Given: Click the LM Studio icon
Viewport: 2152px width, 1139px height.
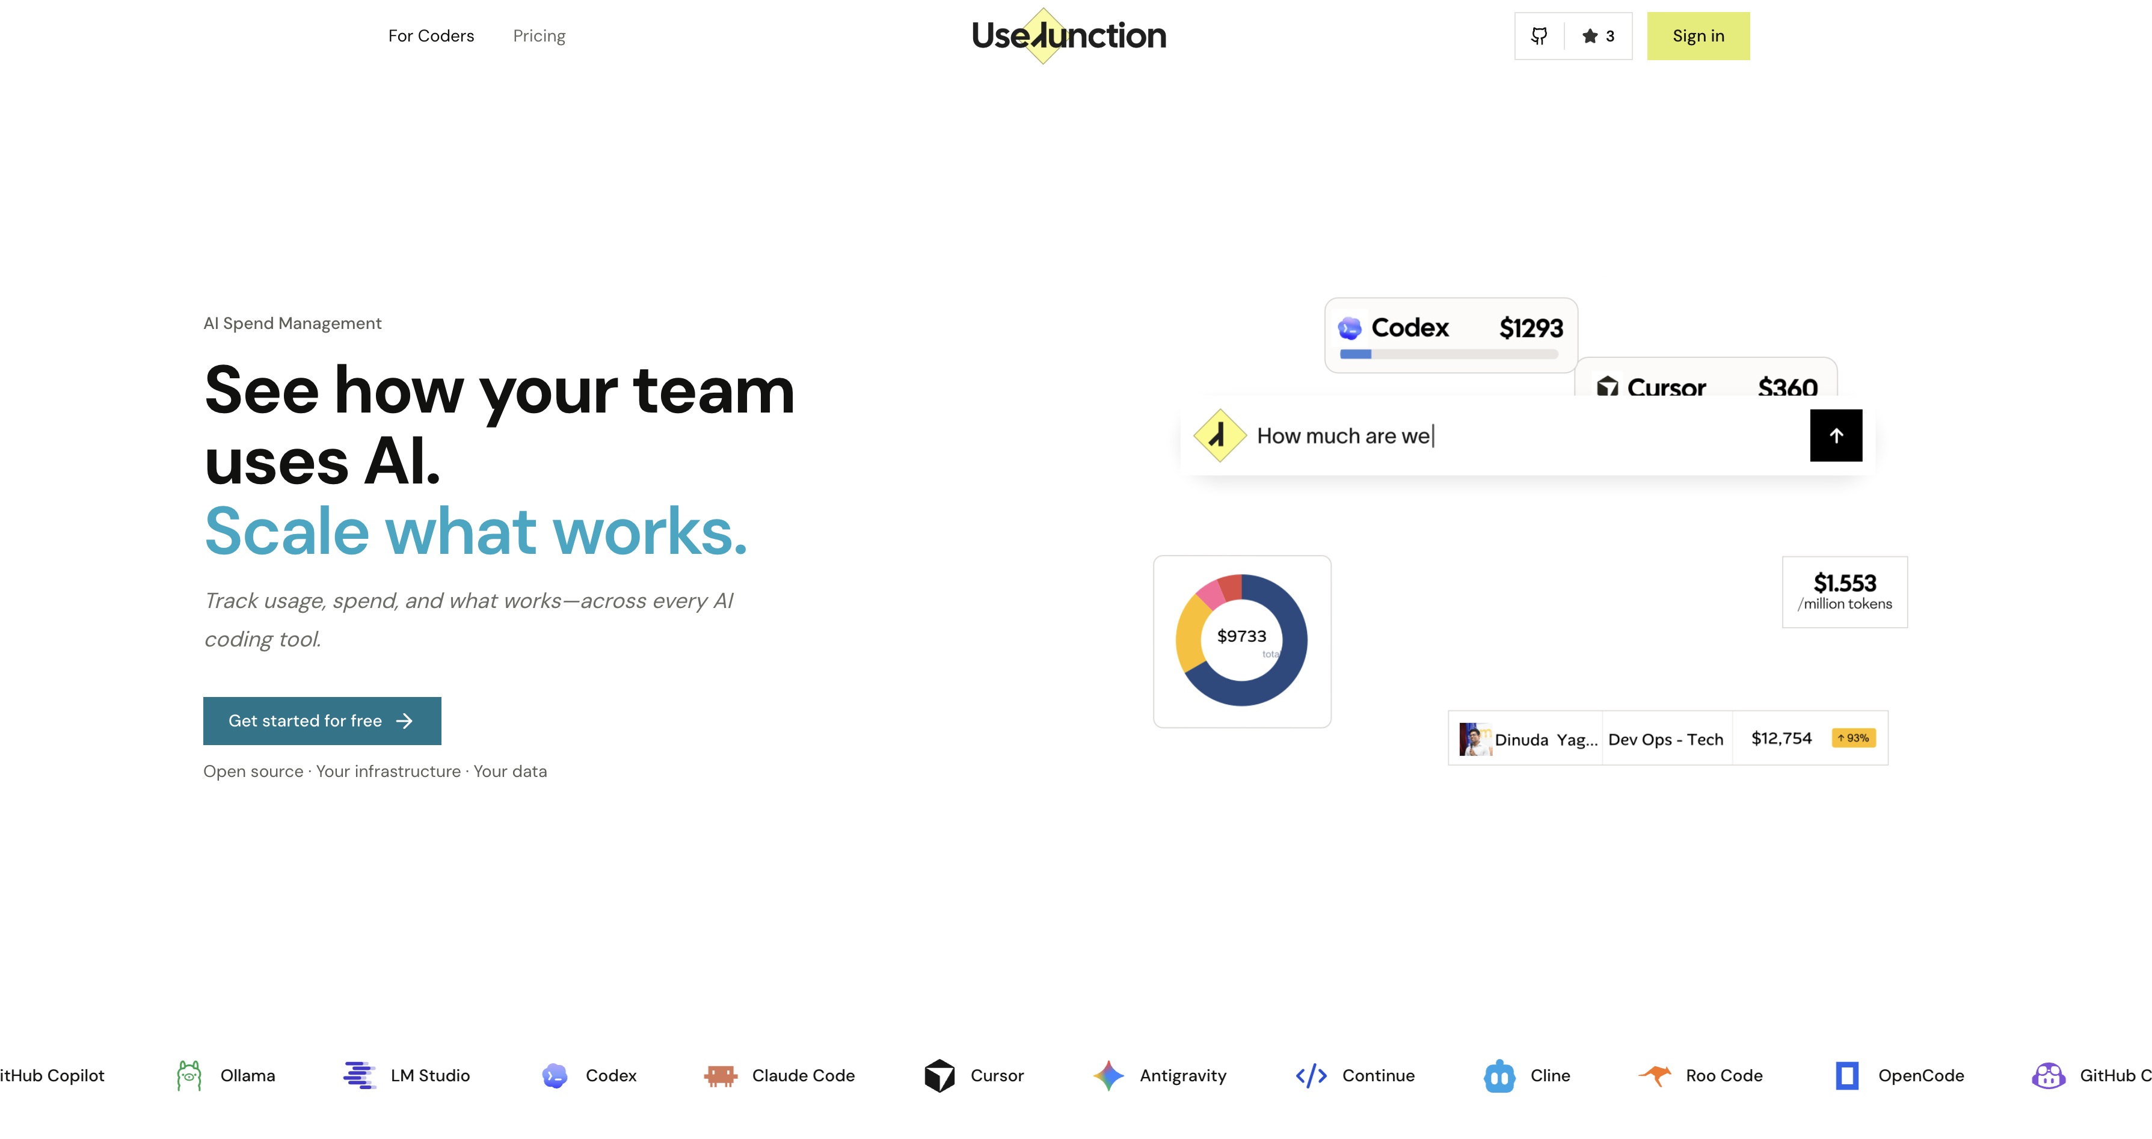Looking at the screenshot, I should (359, 1075).
